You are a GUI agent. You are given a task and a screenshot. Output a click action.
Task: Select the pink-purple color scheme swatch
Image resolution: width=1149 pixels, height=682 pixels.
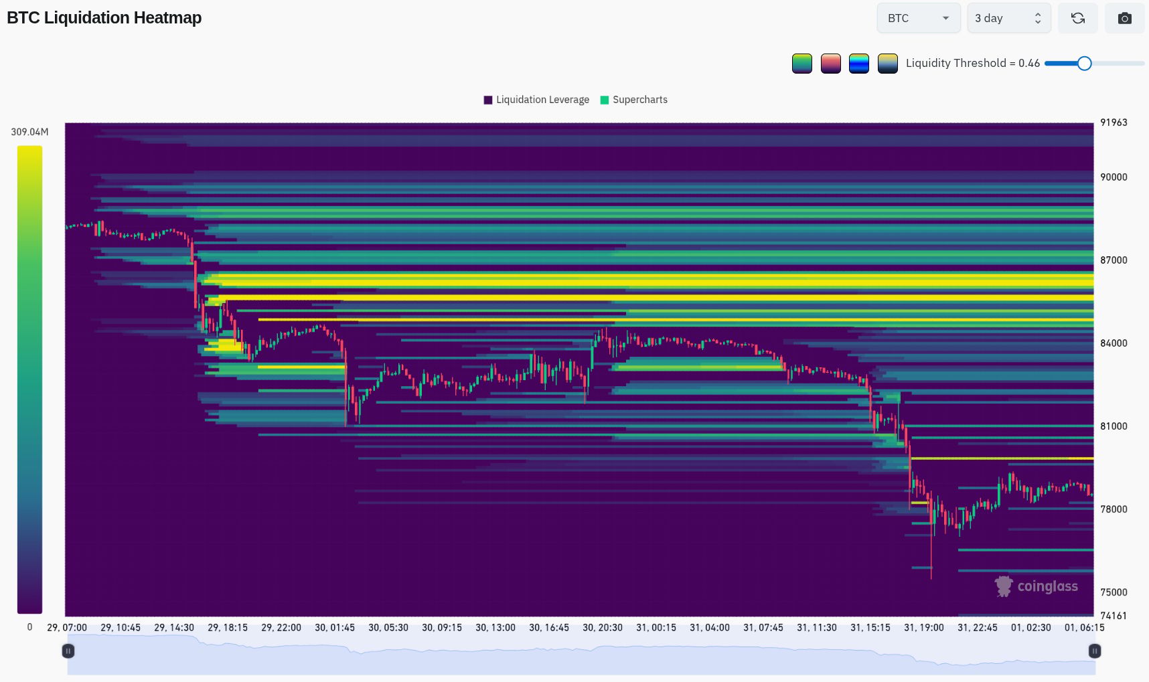830,64
